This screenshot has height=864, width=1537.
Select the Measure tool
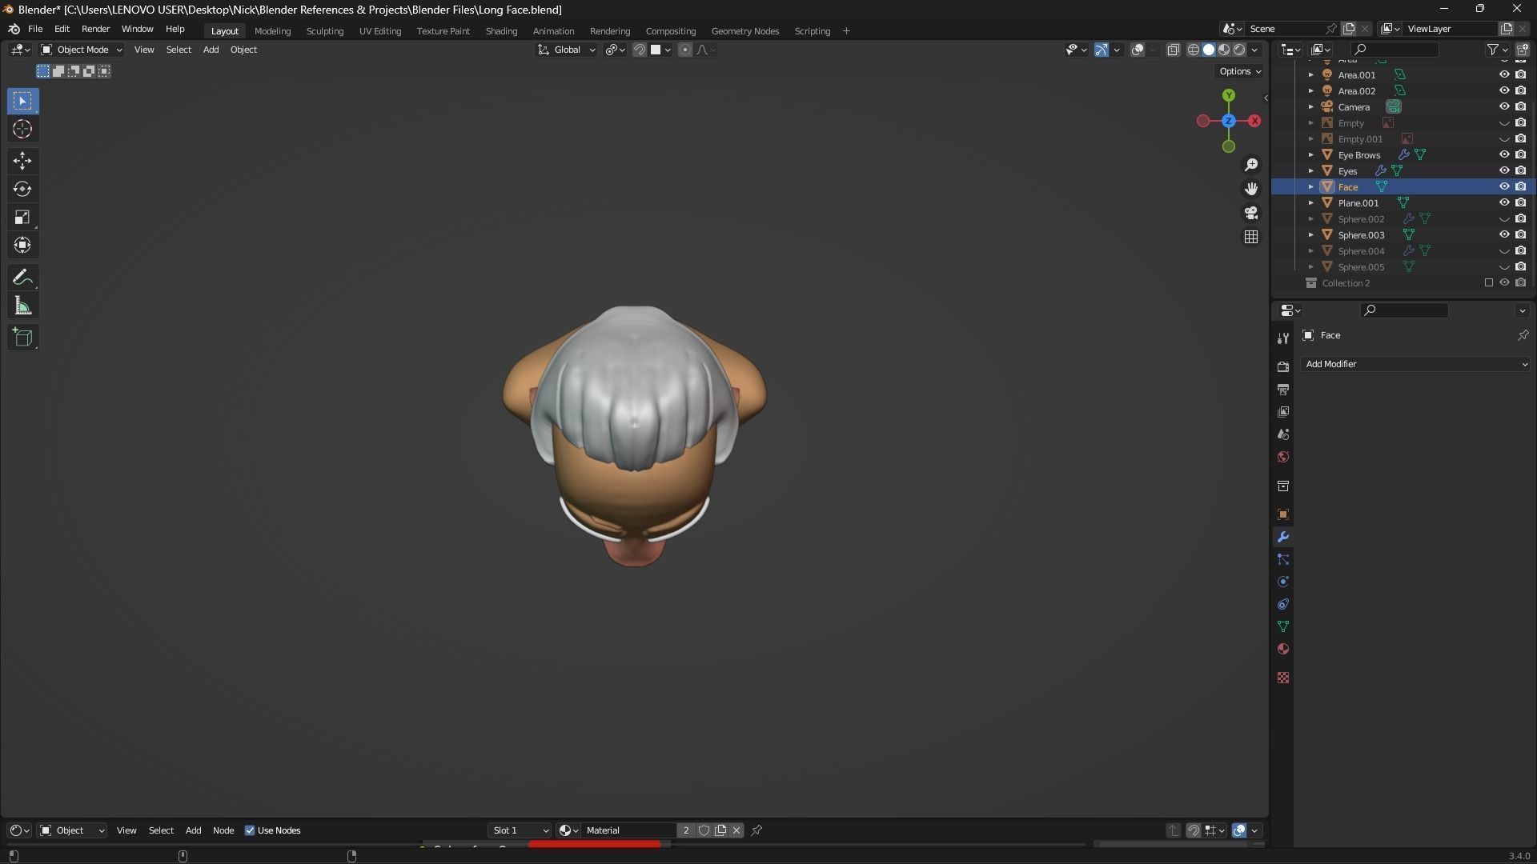pos(22,306)
